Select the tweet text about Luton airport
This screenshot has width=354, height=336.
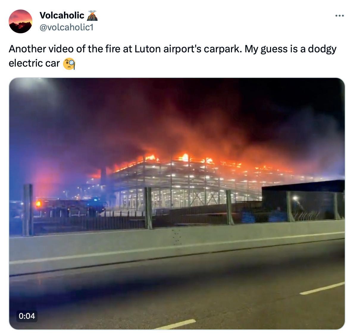[x=173, y=56]
